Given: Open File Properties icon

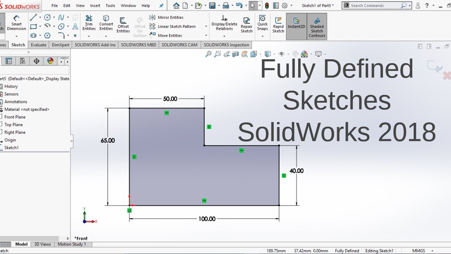Looking at the screenshot, I should 276,5.
